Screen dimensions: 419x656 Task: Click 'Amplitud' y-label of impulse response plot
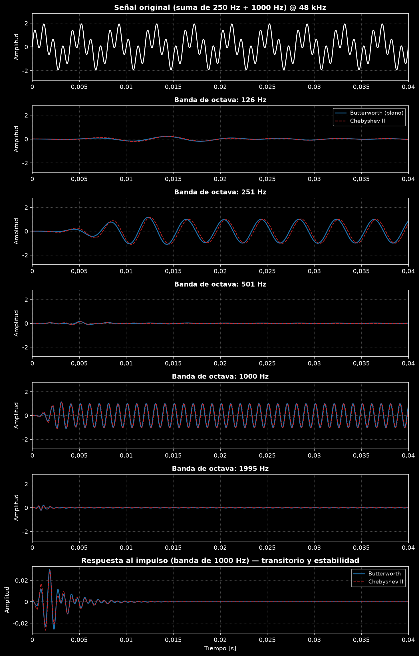click(7, 600)
